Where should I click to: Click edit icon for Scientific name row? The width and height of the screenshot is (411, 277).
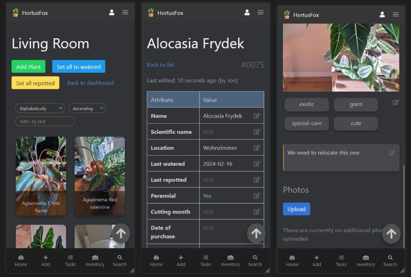pos(257,132)
